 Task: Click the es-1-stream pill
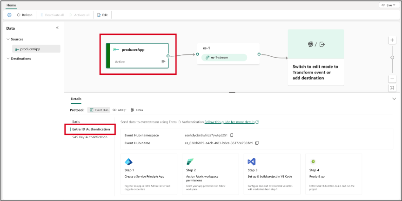(x=224, y=57)
